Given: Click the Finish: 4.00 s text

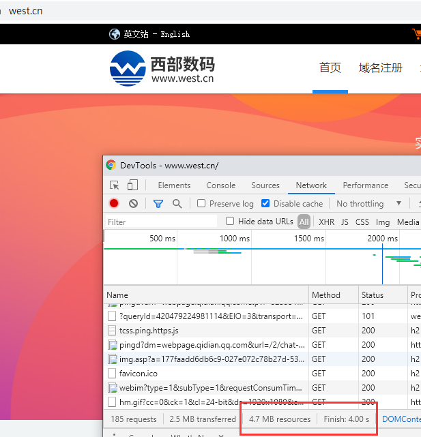Looking at the screenshot, I should pyautogui.click(x=347, y=419).
